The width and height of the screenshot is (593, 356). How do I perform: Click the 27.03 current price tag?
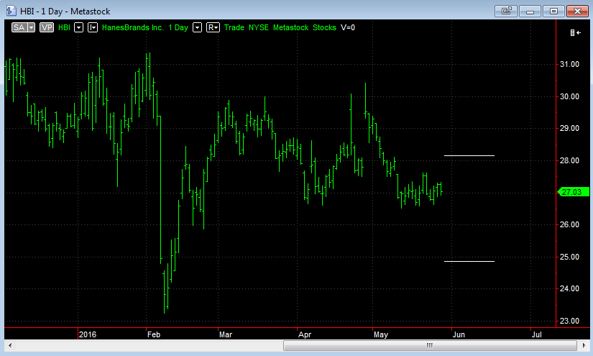point(574,192)
